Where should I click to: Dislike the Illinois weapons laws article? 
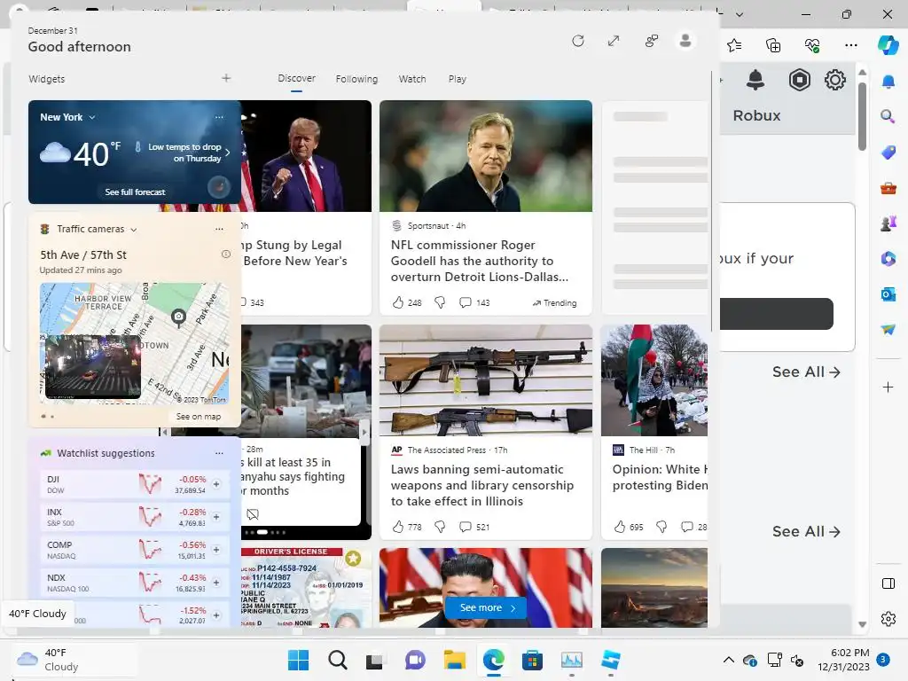pyautogui.click(x=440, y=527)
